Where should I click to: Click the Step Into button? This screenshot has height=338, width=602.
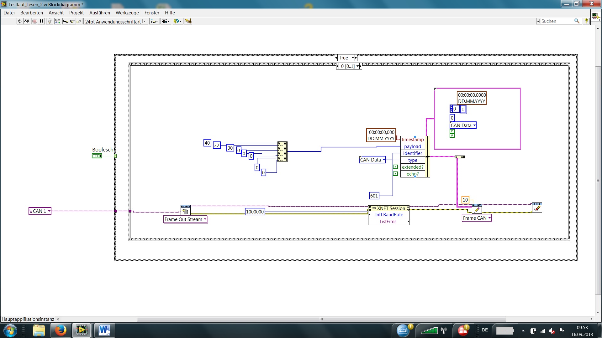click(66, 21)
